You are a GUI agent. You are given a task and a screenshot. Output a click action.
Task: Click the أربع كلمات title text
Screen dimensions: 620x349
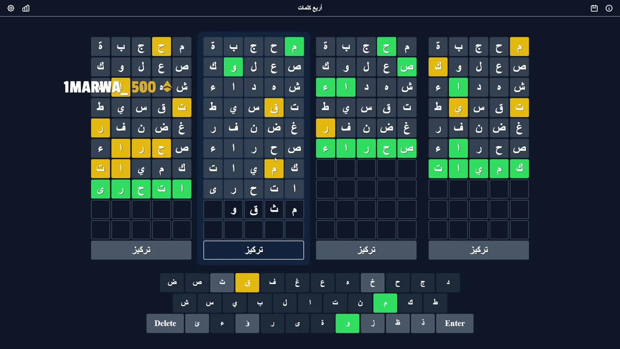(x=310, y=8)
